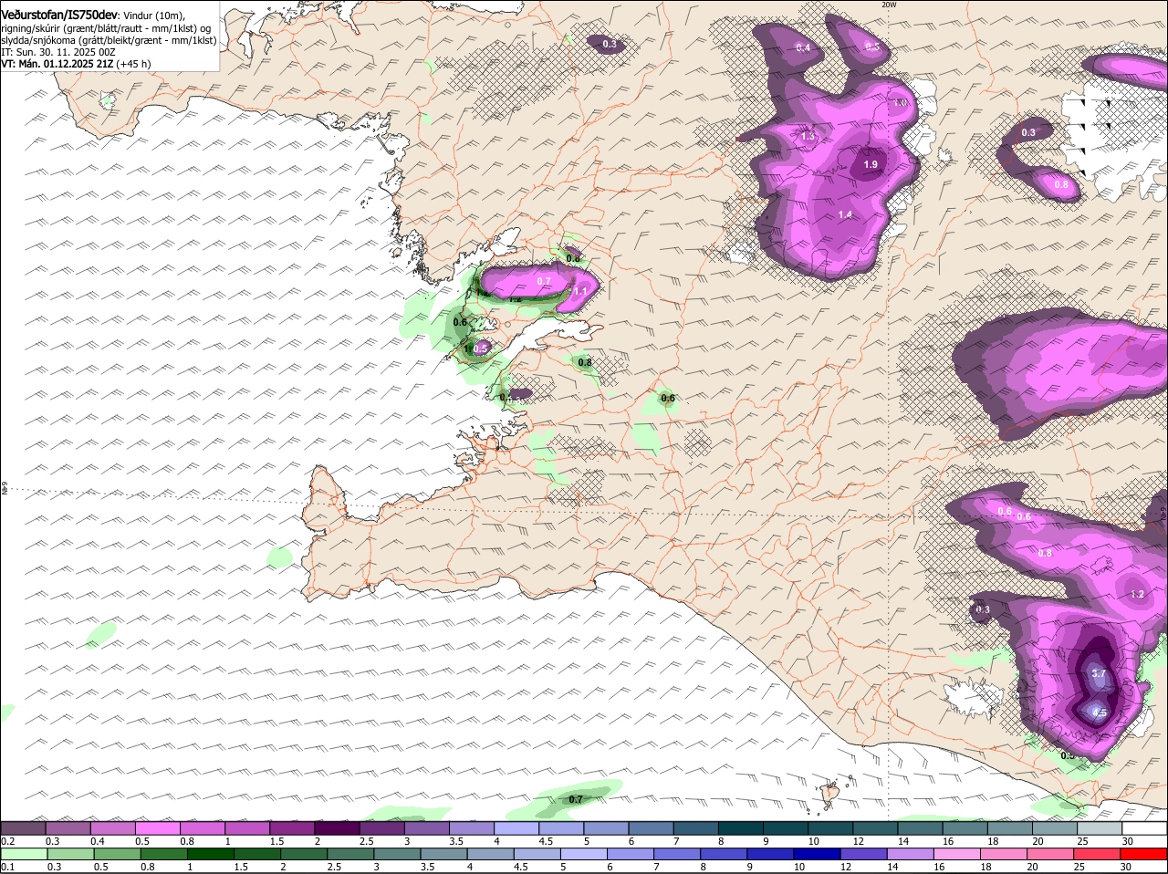The height and width of the screenshot is (874, 1168).
Task: Select purple scale swatch labeled 10
Action: click(829, 827)
